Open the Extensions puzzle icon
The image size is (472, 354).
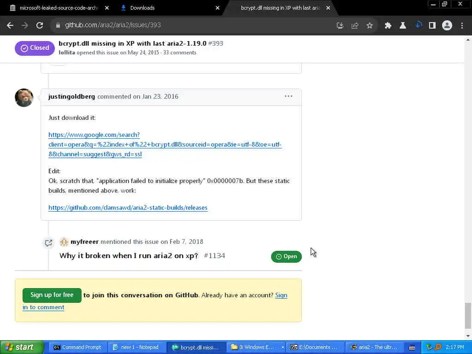point(388,26)
